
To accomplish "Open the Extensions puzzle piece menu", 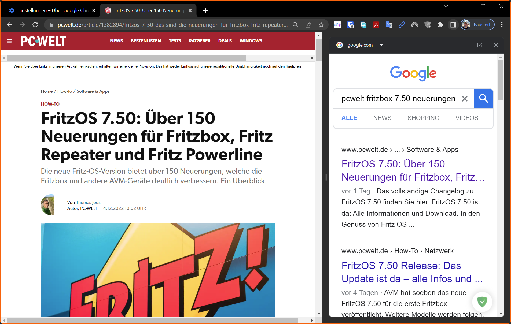I will click(x=440, y=25).
